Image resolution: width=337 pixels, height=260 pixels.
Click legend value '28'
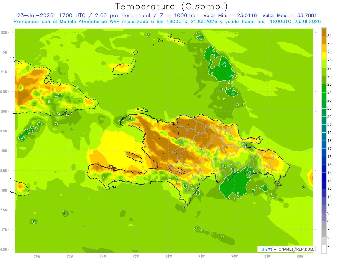(x=329, y=60)
